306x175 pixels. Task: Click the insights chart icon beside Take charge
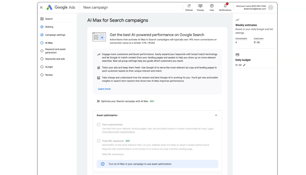tap(99, 78)
